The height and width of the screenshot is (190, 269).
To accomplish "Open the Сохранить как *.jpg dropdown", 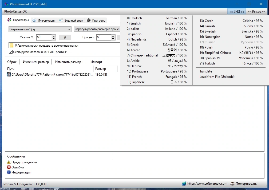I will click(40, 29).
